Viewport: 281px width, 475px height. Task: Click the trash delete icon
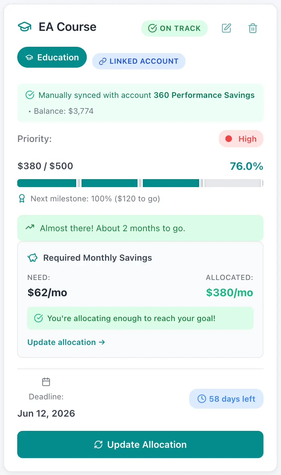click(253, 29)
